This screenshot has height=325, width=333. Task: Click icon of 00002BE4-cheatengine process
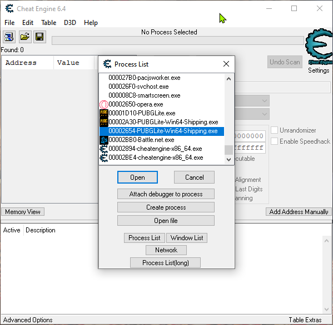tap(103, 158)
